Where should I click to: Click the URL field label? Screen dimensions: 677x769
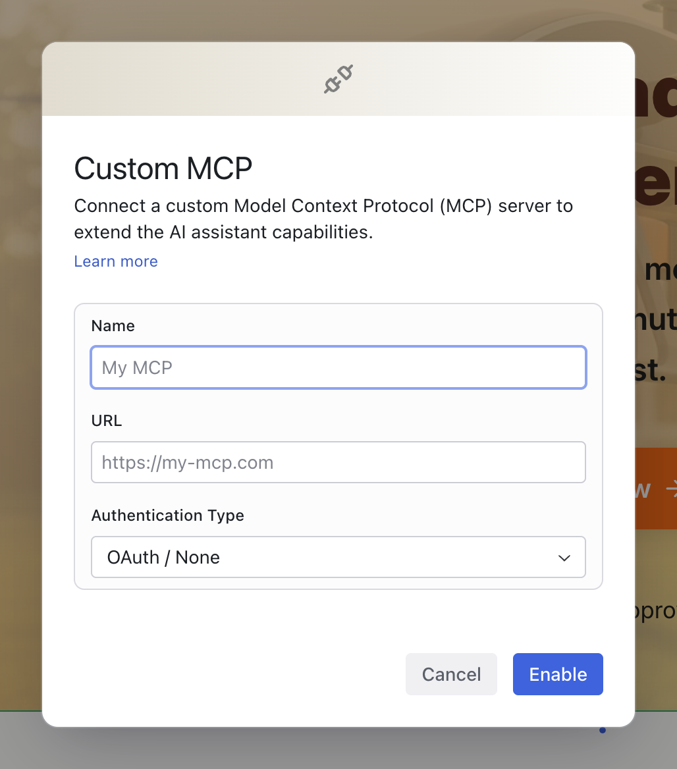pyautogui.click(x=107, y=421)
